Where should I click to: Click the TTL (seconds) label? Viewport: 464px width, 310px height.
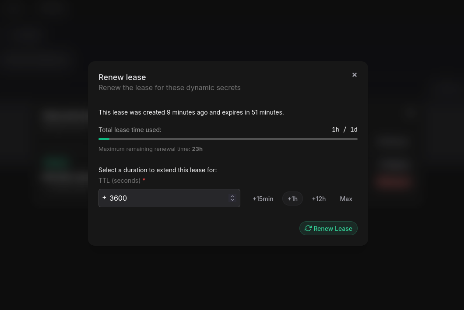coord(119,181)
